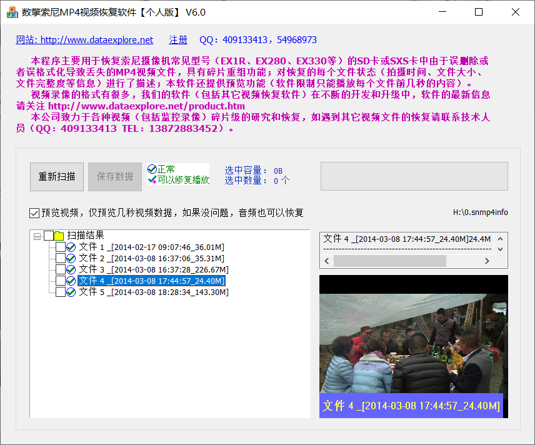Select 文件 2 _[2014-03-08 16:37:06_35.31M] row

coord(151,258)
